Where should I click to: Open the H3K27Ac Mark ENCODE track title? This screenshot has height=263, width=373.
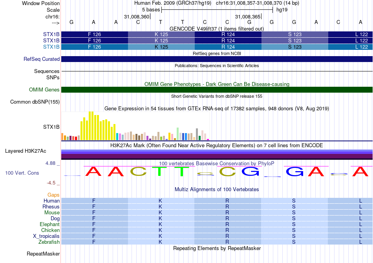click(217, 146)
